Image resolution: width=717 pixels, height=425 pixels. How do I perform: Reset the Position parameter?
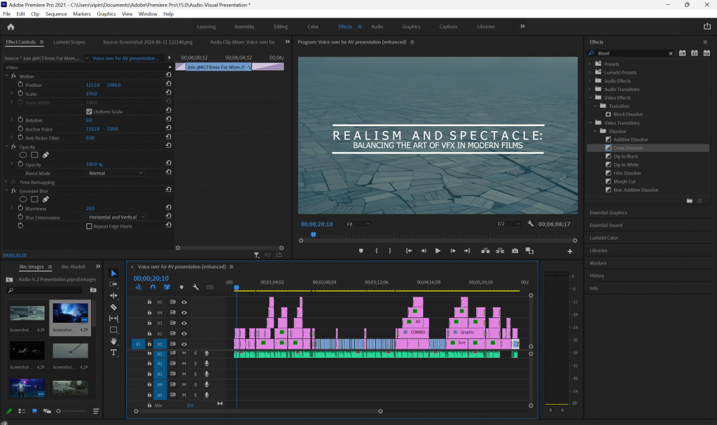point(168,84)
